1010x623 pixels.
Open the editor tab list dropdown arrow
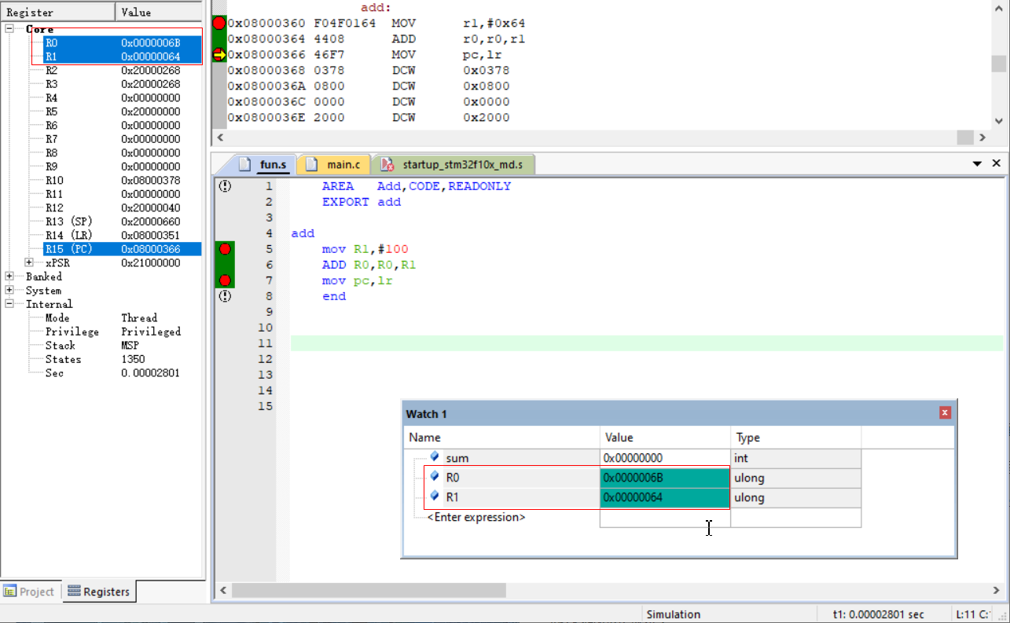(x=977, y=164)
